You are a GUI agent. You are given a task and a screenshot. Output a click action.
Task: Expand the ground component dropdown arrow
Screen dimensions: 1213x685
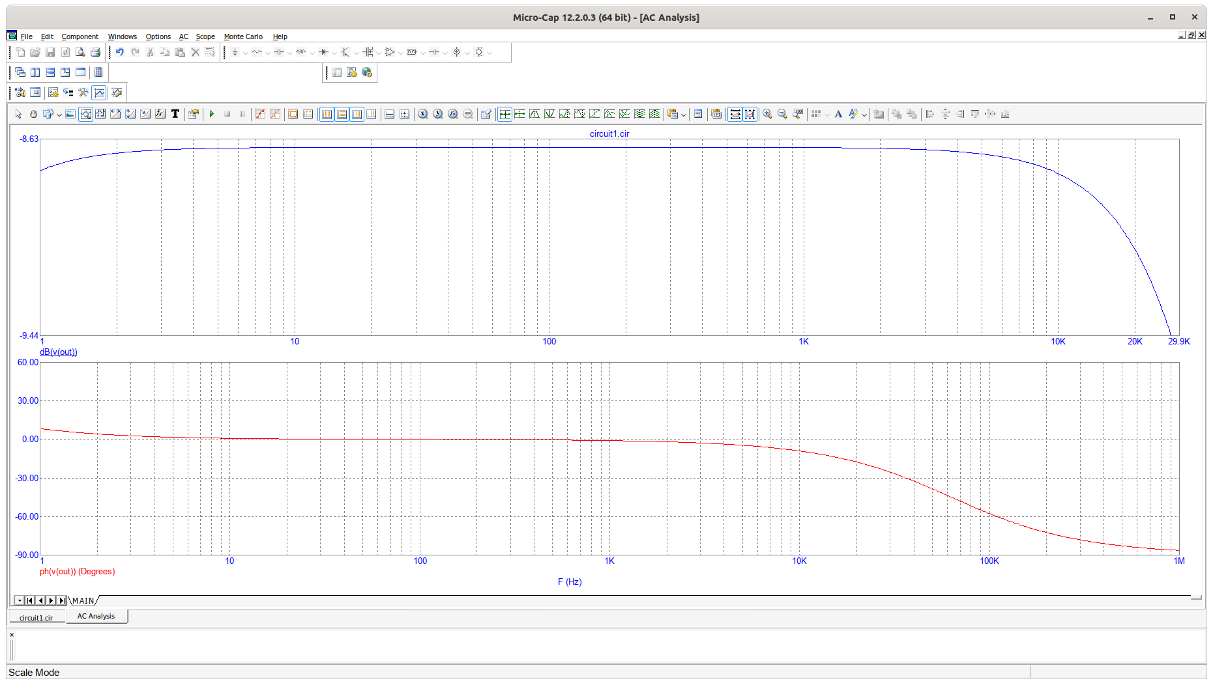pos(245,53)
